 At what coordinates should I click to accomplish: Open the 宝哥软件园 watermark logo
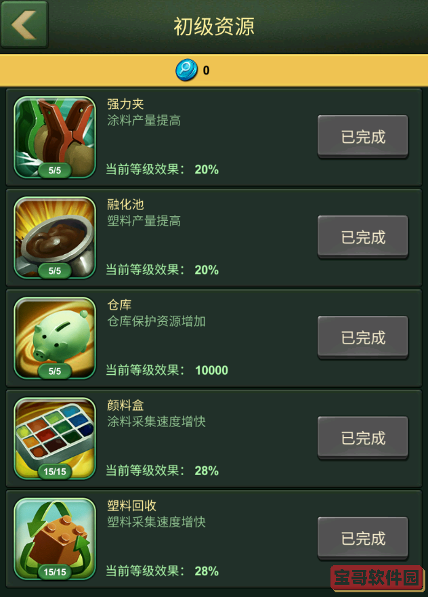pos(377,578)
